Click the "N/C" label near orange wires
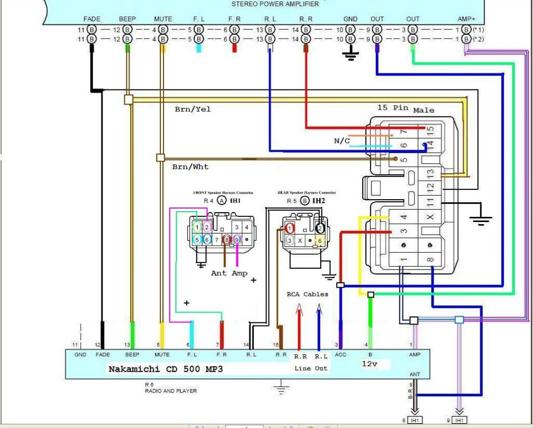This screenshot has width=533, height=428. click(341, 141)
